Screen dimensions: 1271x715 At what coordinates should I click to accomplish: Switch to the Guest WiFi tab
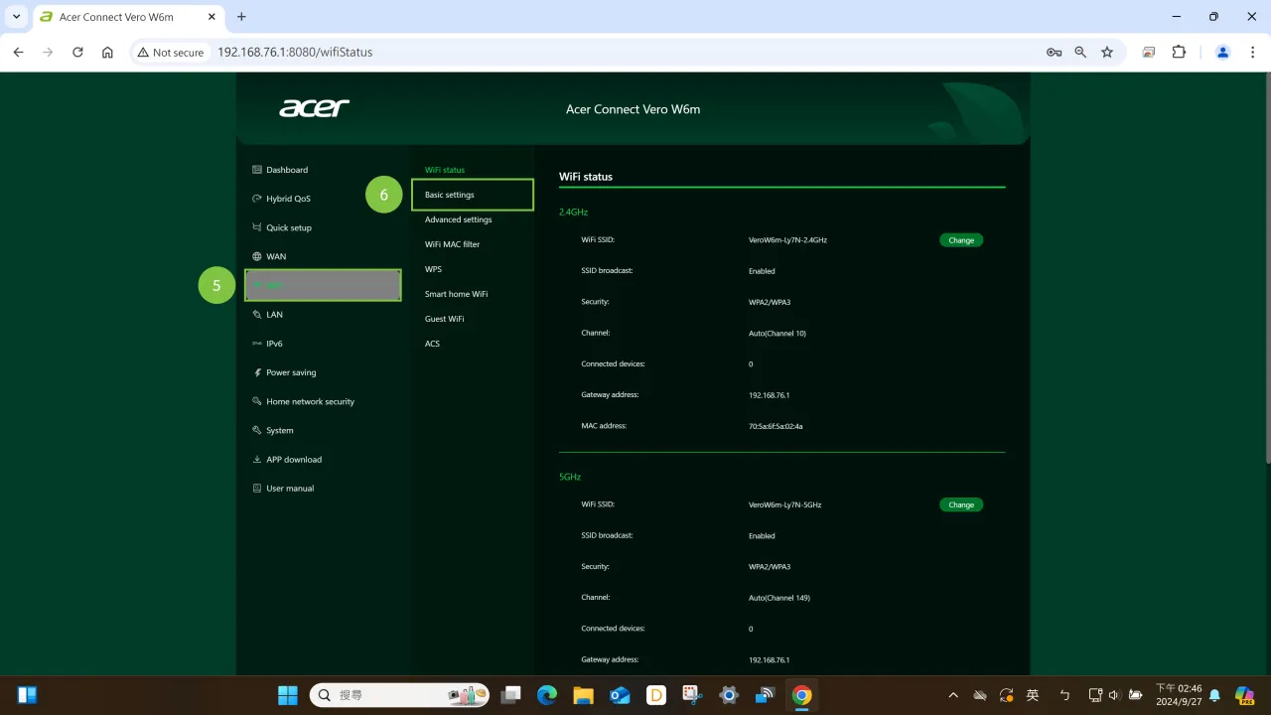[444, 318]
